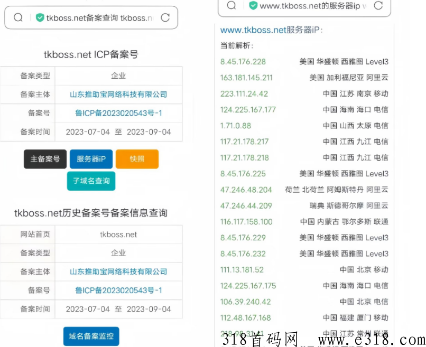Click the location 瑞典 斯德哥尔摩 阿里云
The image size is (426, 347).
point(349,206)
